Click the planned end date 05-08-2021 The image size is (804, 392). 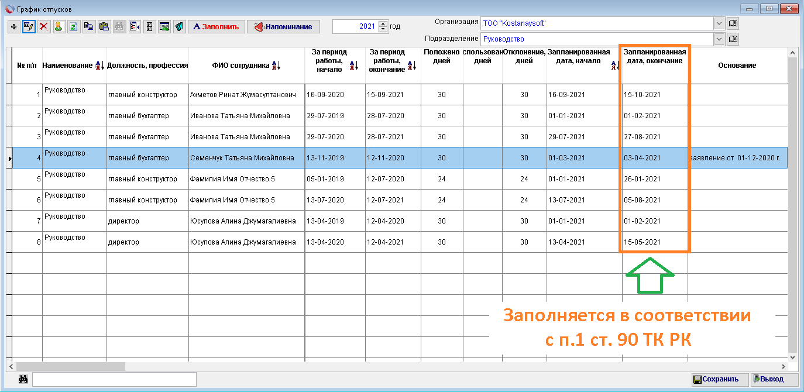pos(655,200)
